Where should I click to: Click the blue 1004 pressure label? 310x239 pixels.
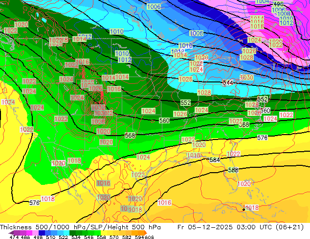(x=263, y=1)
